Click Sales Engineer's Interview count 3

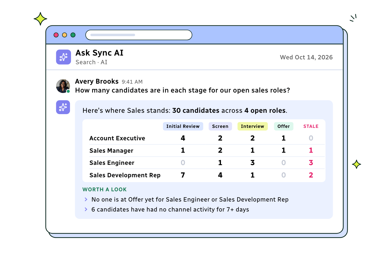coord(253,163)
